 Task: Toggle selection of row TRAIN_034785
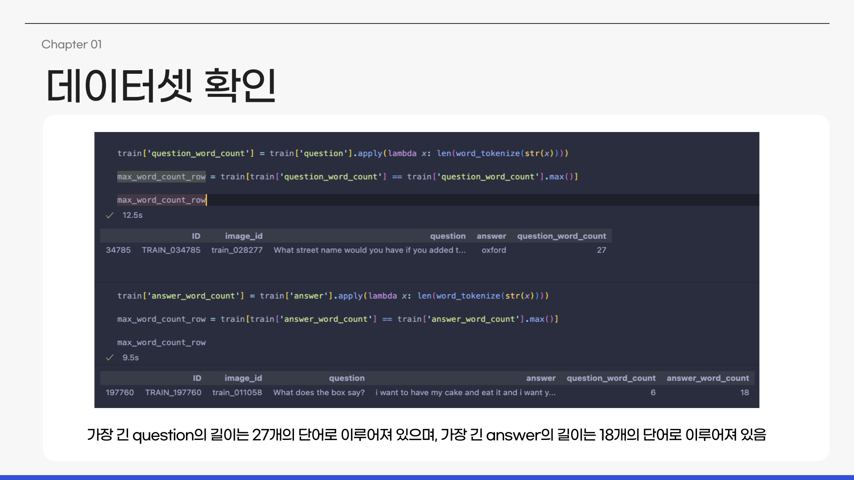[x=171, y=250]
